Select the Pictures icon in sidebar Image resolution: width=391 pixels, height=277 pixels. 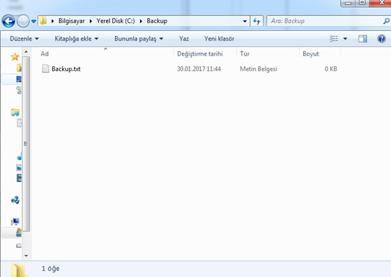click(x=19, y=167)
